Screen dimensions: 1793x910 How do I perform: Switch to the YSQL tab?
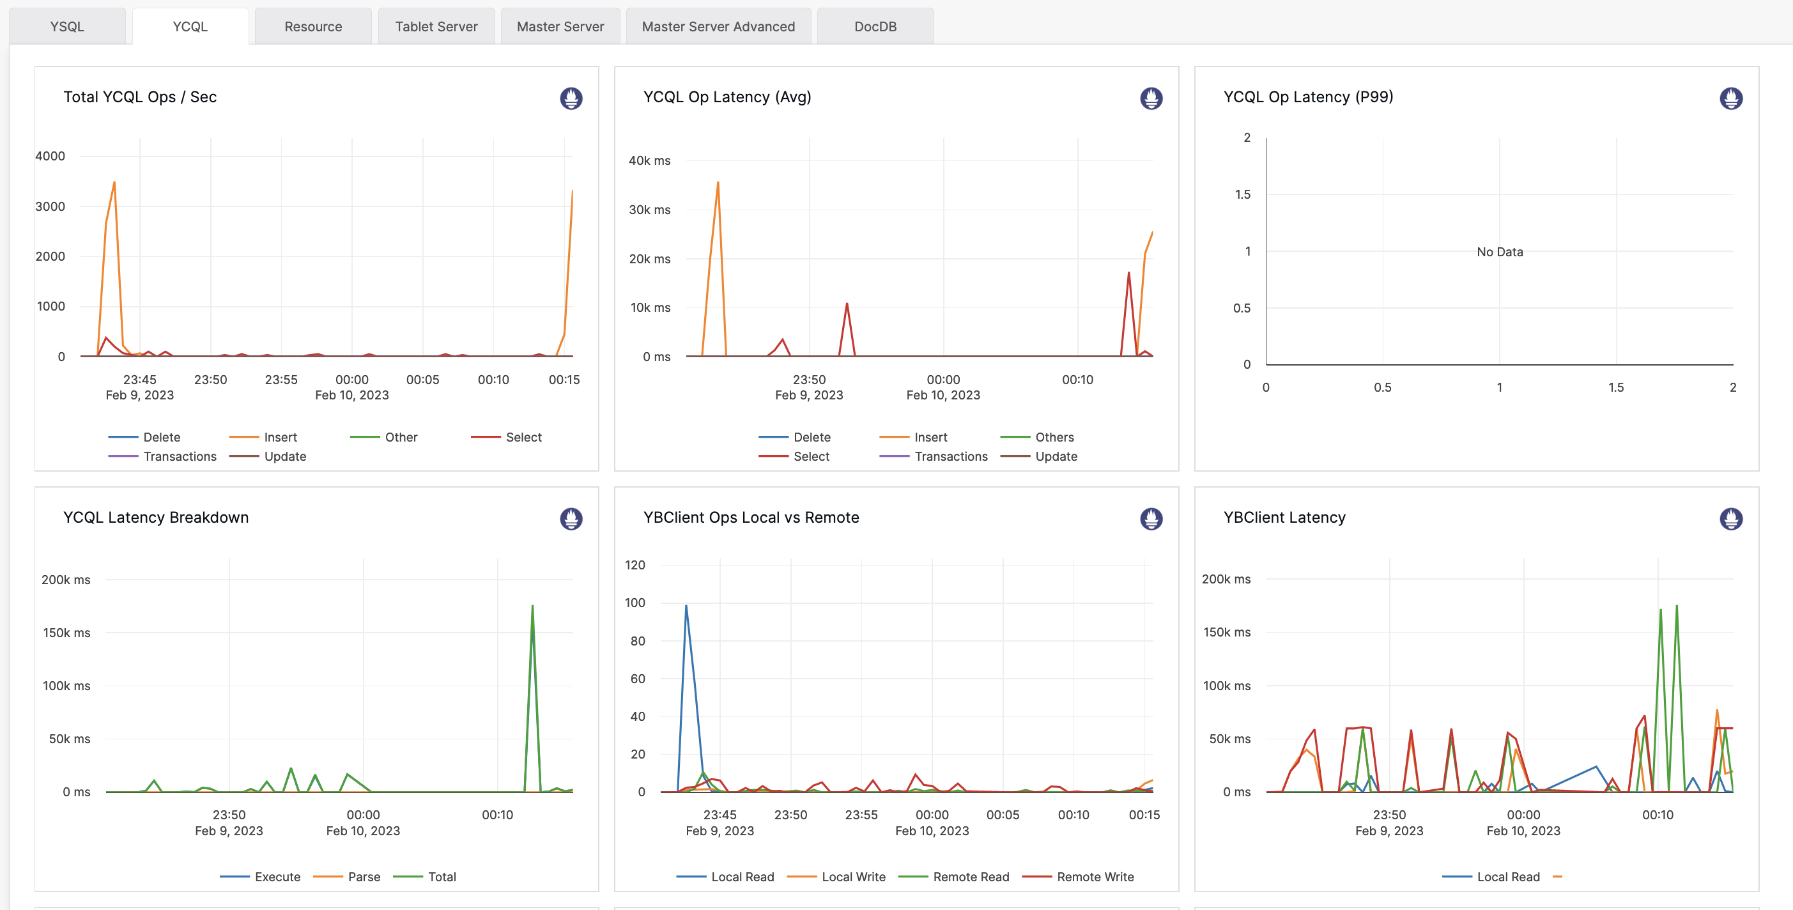pyautogui.click(x=67, y=26)
